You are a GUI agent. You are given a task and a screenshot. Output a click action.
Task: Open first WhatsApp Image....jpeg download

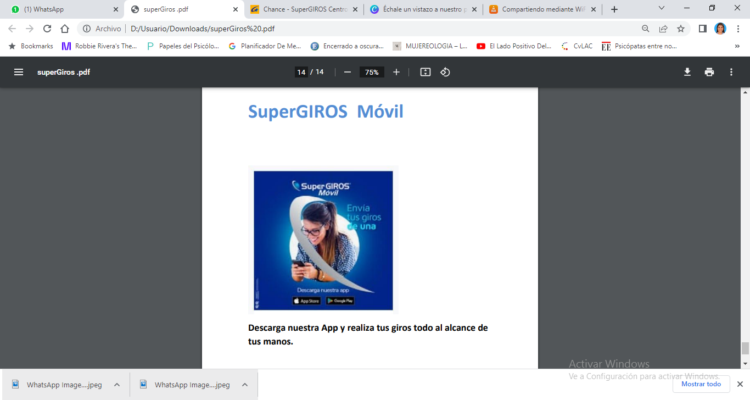click(x=57, y=385)
